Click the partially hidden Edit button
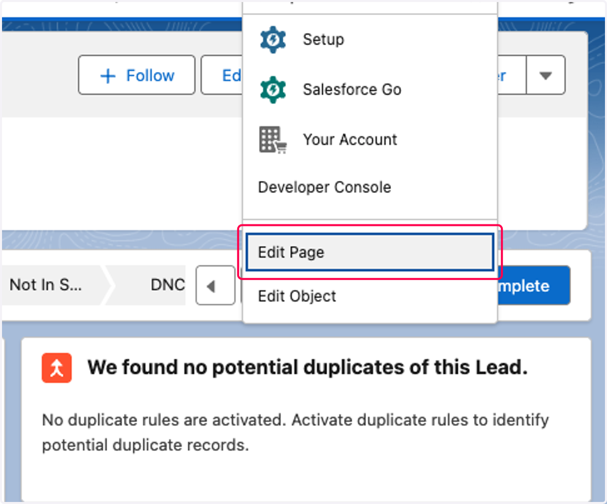The height and width of the screenshot is (504, 607). [x=222, y=75]
